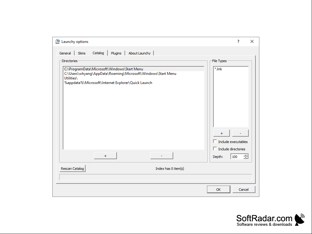Click the catalog scan progress bar
This screenshot has width=312, height=234.
[156, 177]
